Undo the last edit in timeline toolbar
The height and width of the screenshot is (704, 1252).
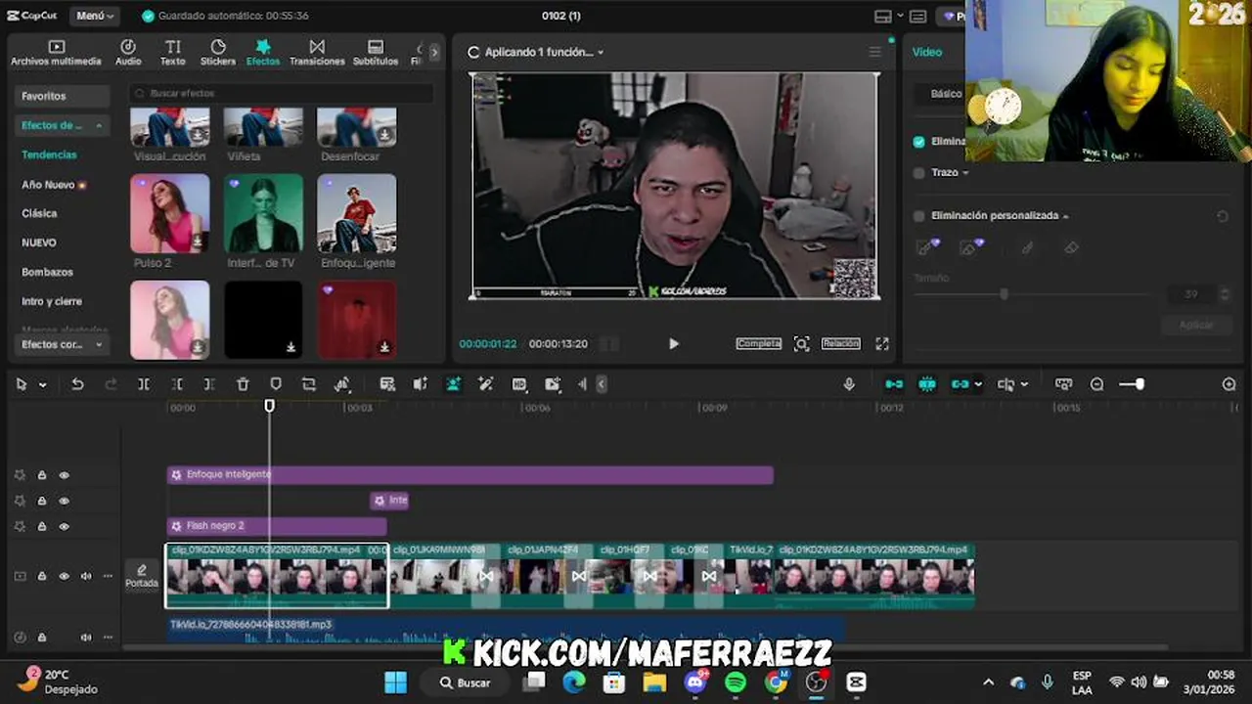[77, 384]
